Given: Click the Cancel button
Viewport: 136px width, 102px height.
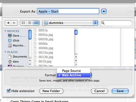Looking at the screenshot, I should tap(99, 91).
